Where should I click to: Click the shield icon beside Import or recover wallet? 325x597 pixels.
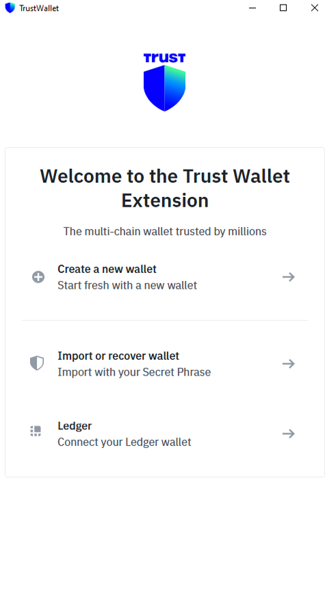[x=37, y=363]
